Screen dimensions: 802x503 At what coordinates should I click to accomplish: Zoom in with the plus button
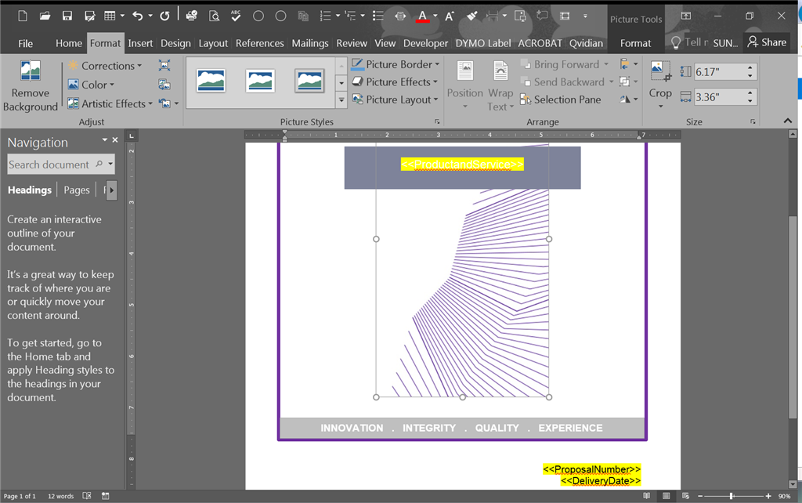pyautogui.click(x=768, y=496)
